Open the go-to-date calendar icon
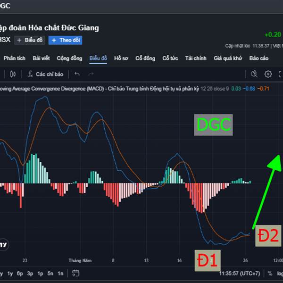 point(75,273)
